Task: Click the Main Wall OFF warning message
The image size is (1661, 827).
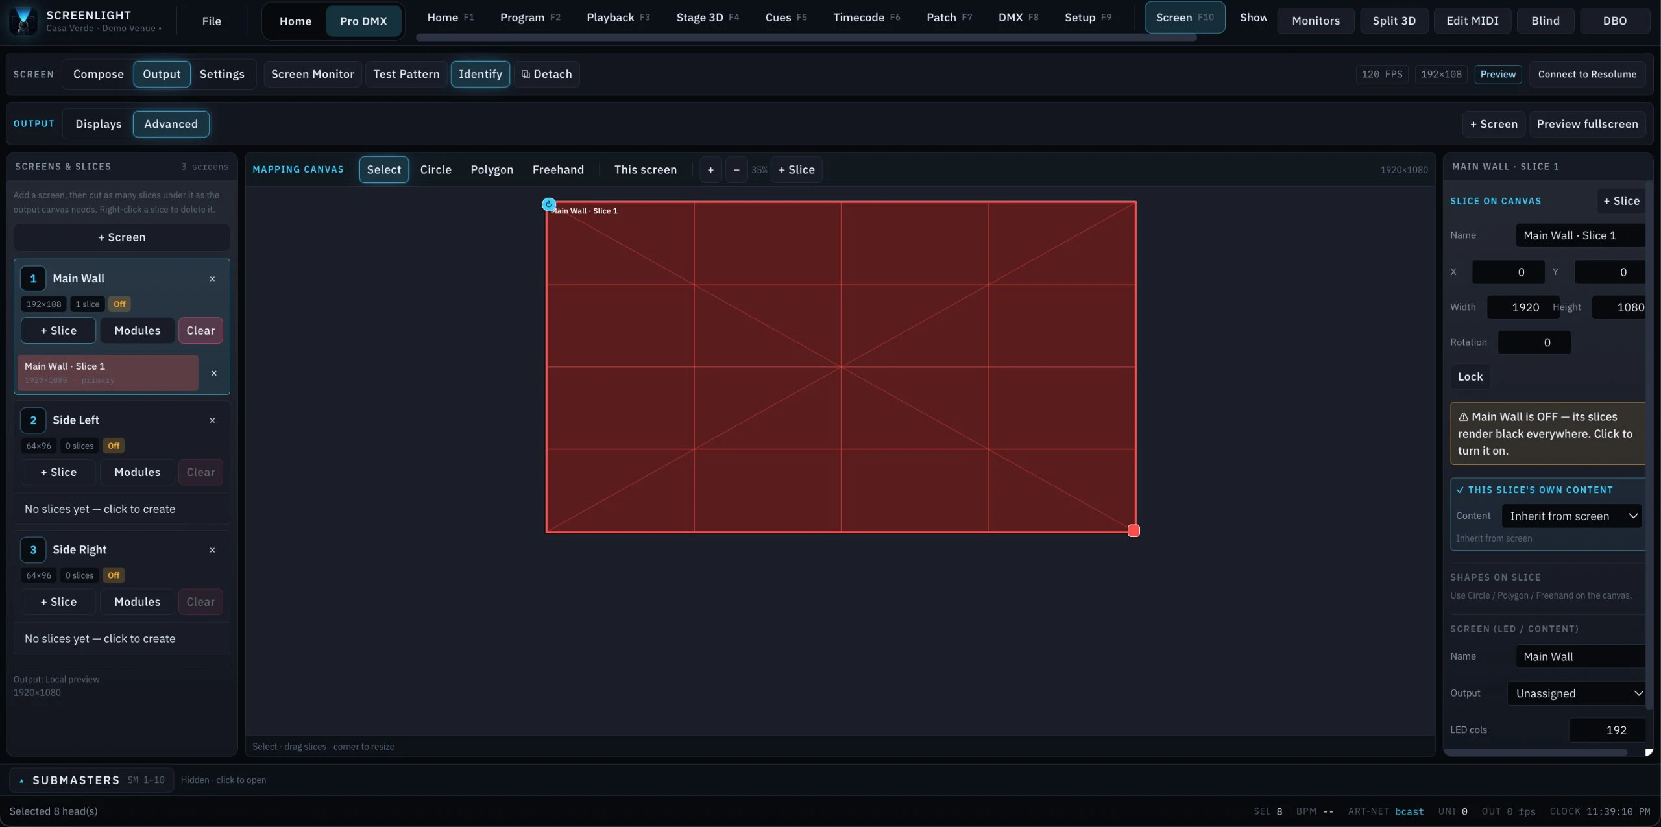Action: (x=1547, y=434)
